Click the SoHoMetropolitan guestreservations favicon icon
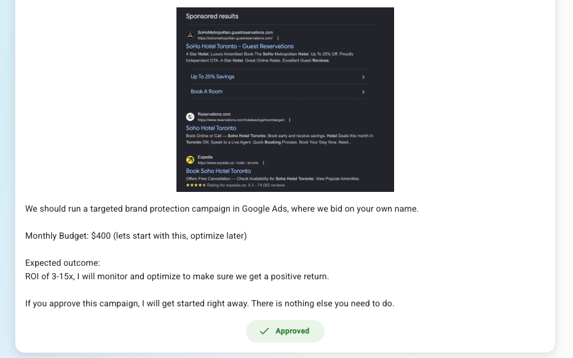 190,35
